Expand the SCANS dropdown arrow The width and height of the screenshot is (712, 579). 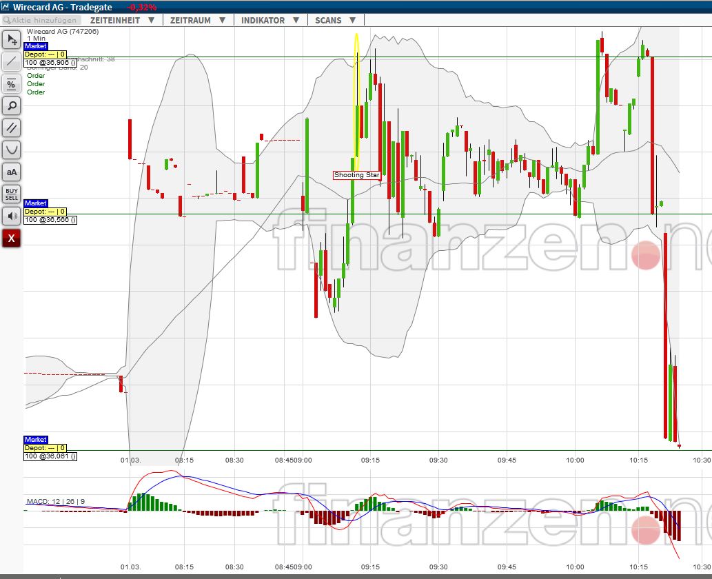pos(352,21)
